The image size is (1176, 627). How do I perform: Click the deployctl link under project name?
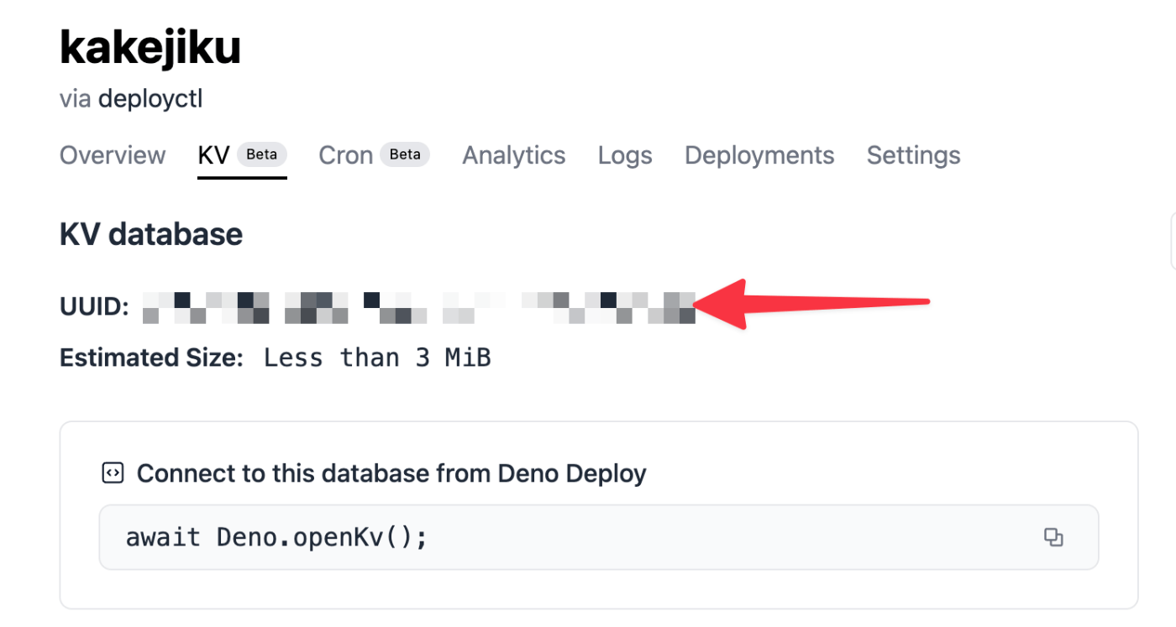[x=150, y=99]
